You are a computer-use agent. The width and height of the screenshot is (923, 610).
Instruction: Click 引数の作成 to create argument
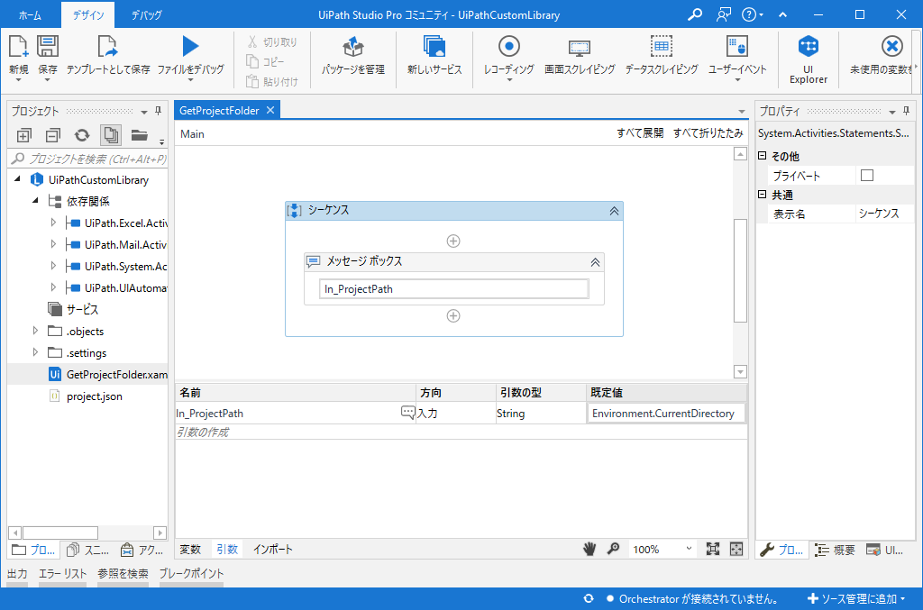[x=203, y=432]
